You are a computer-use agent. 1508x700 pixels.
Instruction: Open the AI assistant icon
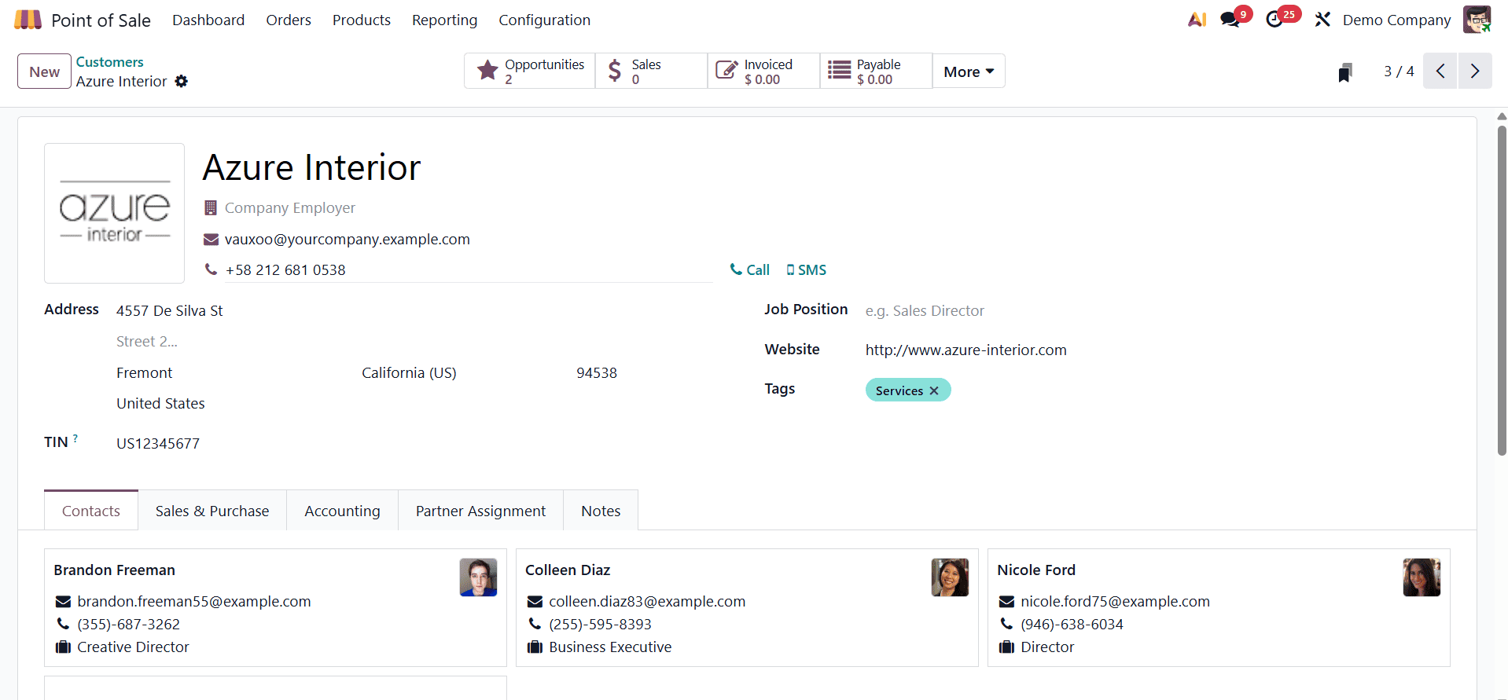click(1197, 20)
